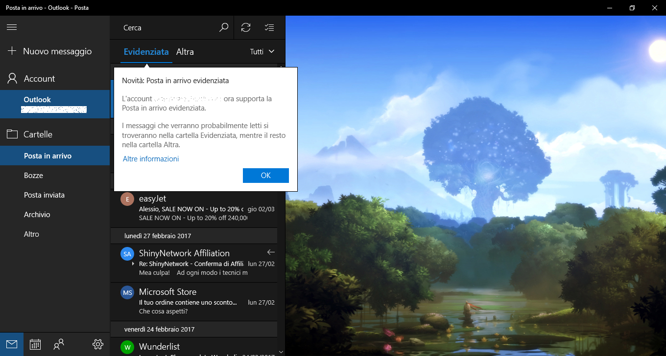The height and width of the screenshot is (356, 666).
Task: Switch to the Calendar app icon
Action: tap(35, 344)
